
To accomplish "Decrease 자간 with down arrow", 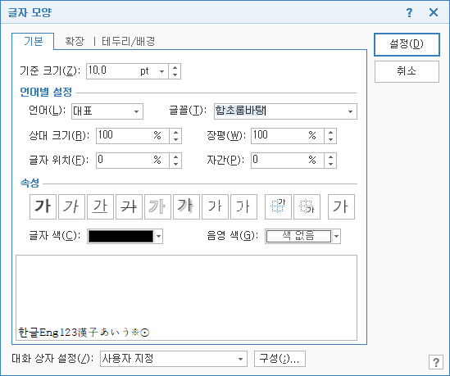I will tap(330, 164).
